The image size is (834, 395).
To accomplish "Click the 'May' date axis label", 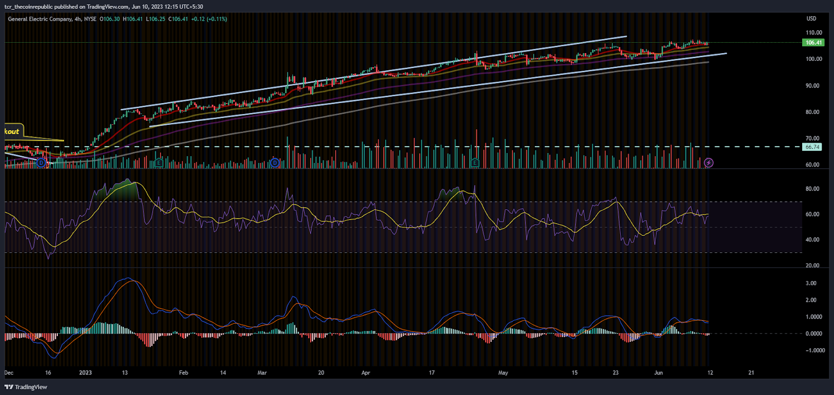I will pyautogui.click(x=503, y=373).
